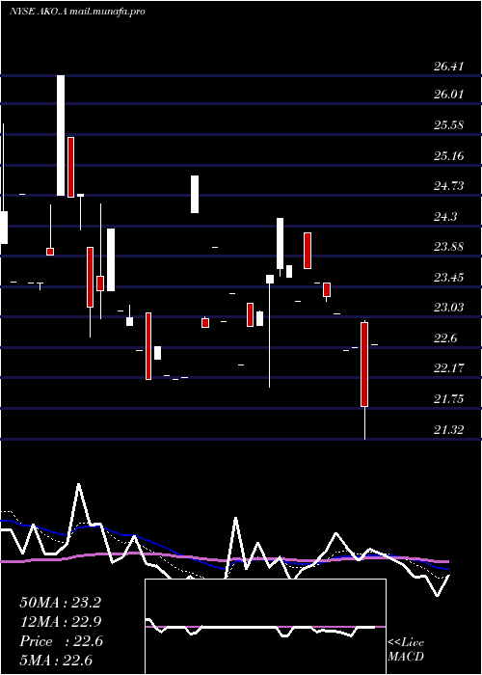Click the 12MA : 22.9 readout
482x675 pixels.
tap(60, 622)
